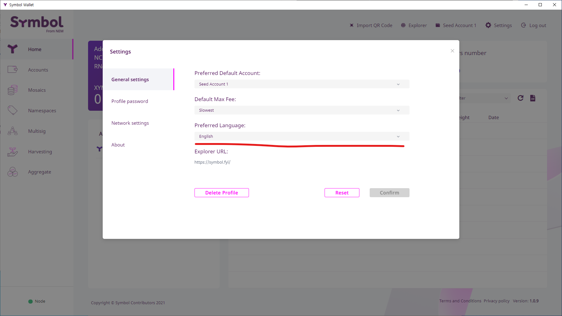Click the Seed Account 1 label in top bar
Screen dimensions: 562x316
(x=460, y=25)
